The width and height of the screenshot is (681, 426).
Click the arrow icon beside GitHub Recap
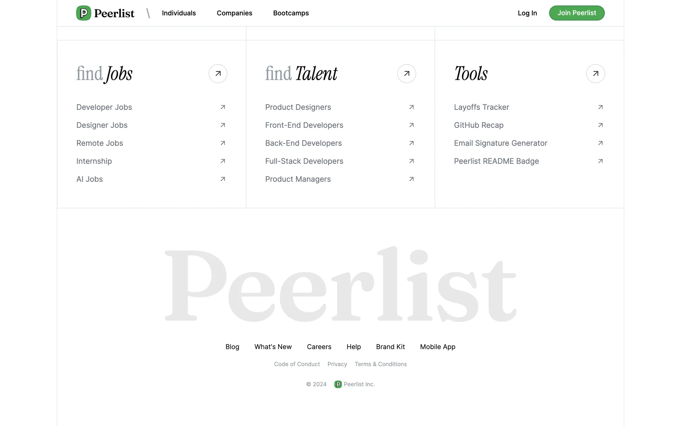click(600, 125)
